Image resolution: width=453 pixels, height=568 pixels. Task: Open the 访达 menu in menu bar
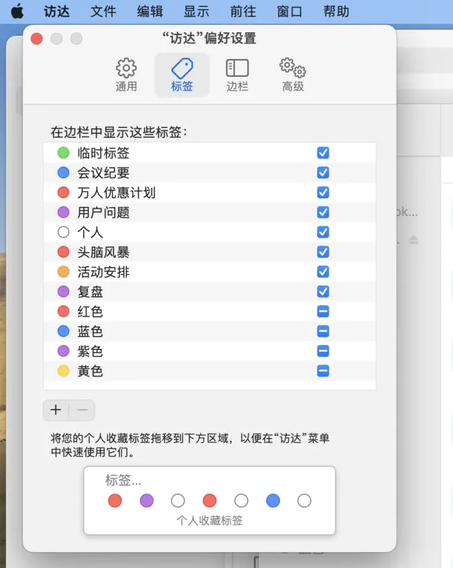(56, 12)
